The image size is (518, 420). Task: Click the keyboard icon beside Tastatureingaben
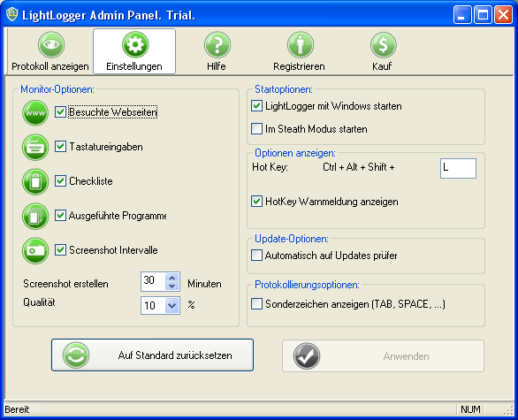(x=35, y=147)
